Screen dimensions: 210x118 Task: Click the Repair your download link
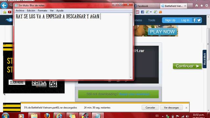pyautogui.click(x=134, y=94)
